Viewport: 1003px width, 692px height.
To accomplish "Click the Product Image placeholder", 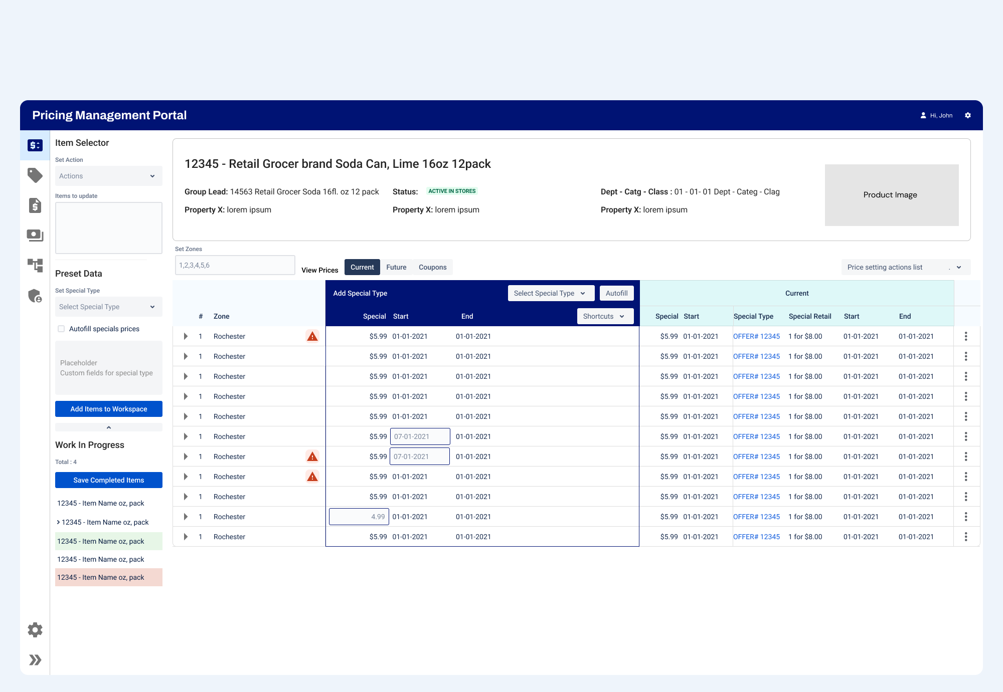I will [x=892, y=195].
